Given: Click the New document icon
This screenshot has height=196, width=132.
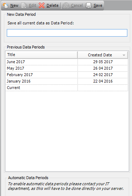Looking at the screenshot, I should pos(5,5).
